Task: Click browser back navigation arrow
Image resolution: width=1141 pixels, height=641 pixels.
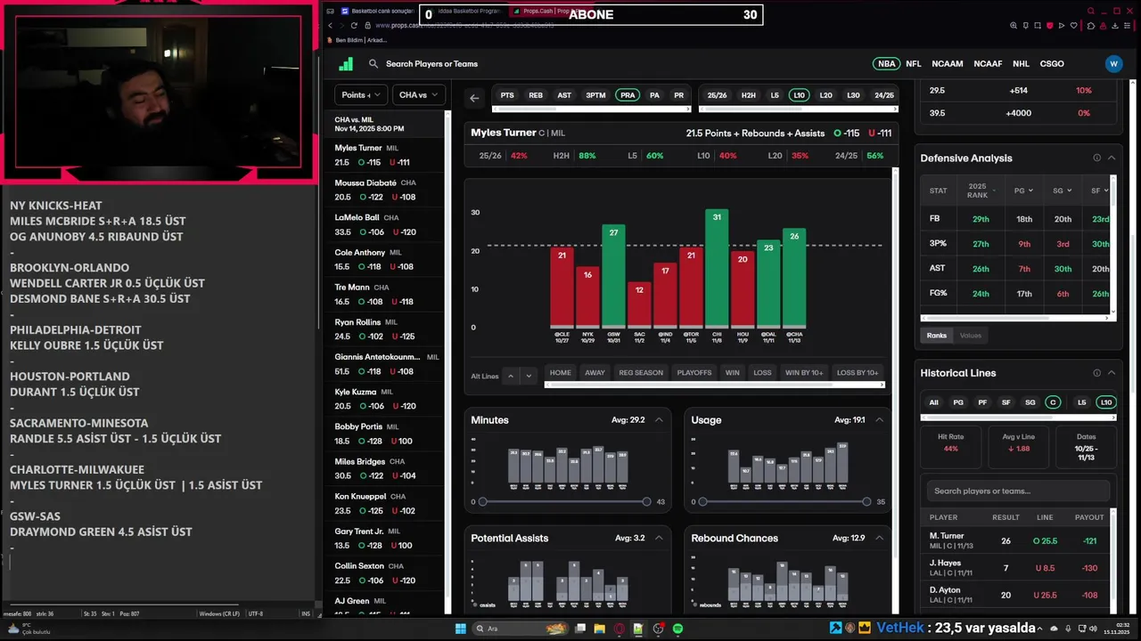Action: (331, 26)
